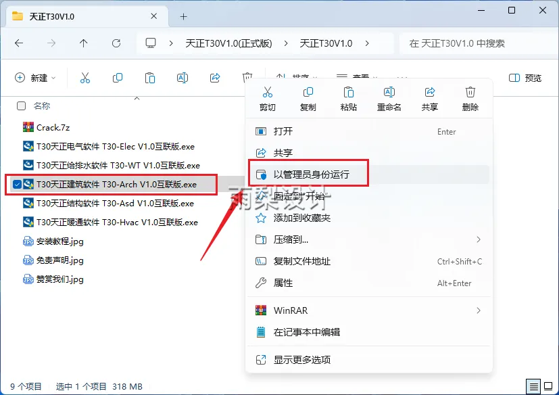Click the toolbar Rename icon
559x395 pixels.
coord(183,78)
